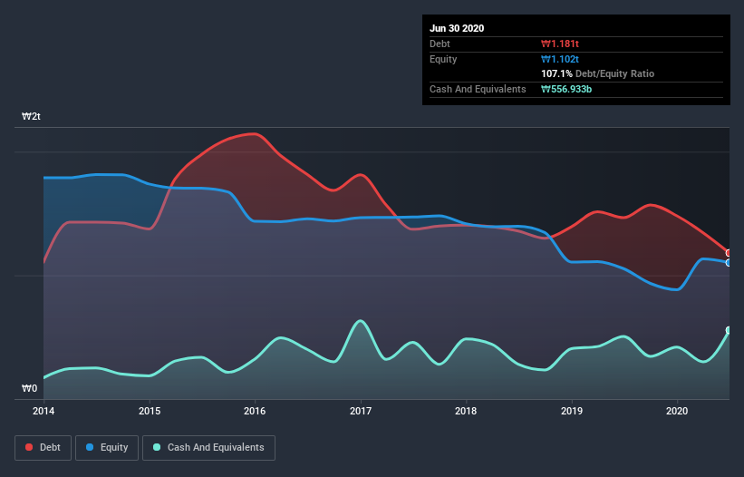Click the Jun 30 2020 tooltip date
The image size is (744, 477).
tap(457, 28)
